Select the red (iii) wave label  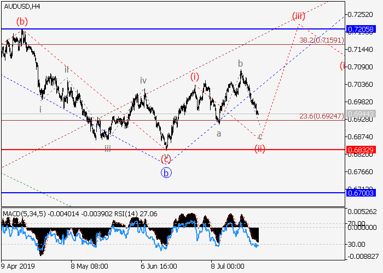(298, 15)
